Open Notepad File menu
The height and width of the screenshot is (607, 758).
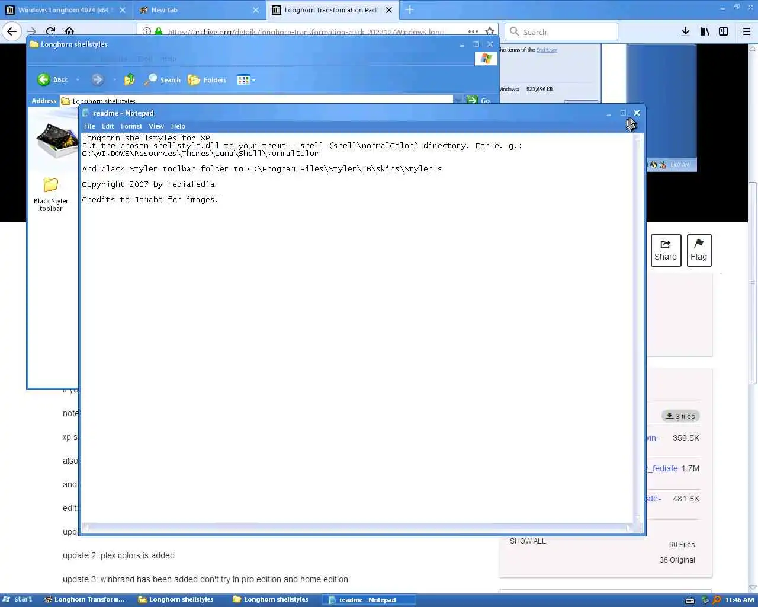point(89,126)
